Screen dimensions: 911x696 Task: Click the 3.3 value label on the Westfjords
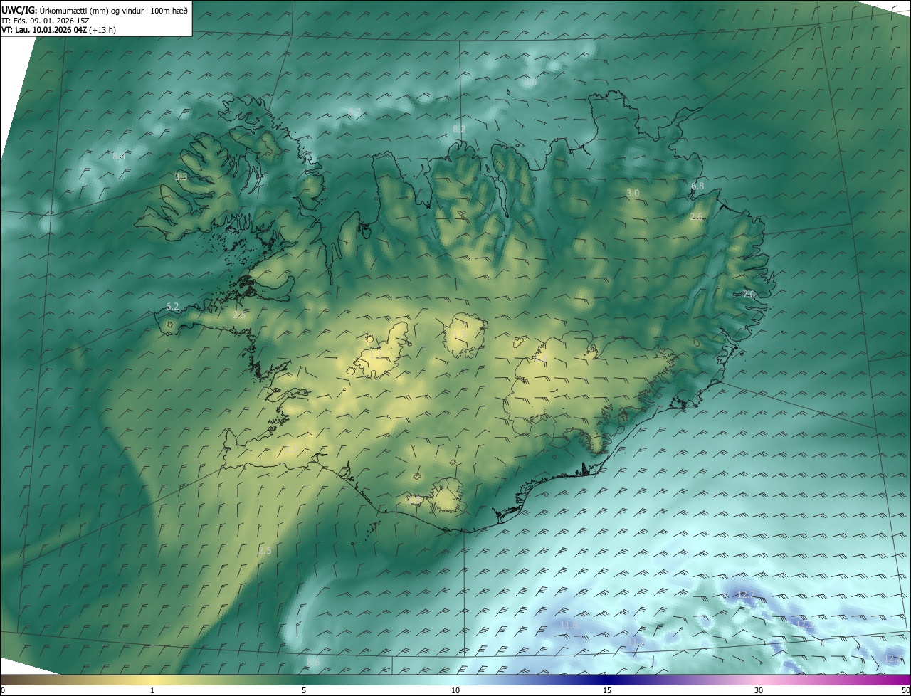tap(181, 176)
